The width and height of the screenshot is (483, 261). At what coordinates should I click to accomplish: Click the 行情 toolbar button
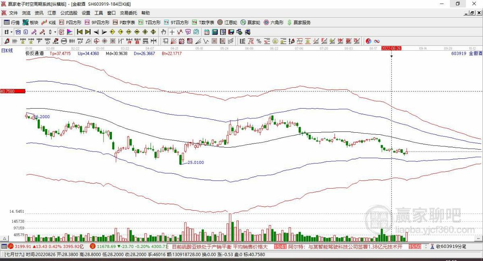(x=12, y=23)
